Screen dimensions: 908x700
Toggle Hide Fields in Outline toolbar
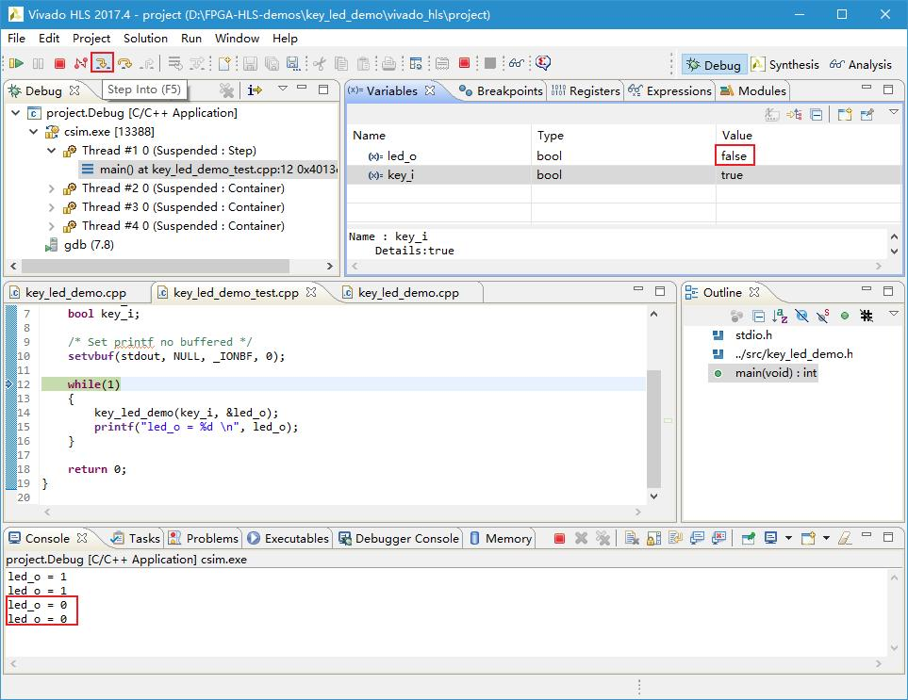801,316
